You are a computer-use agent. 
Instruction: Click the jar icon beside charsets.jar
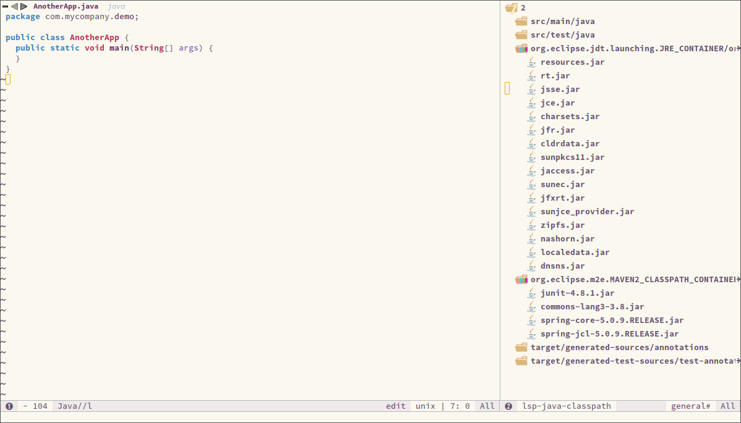point(532,117)
